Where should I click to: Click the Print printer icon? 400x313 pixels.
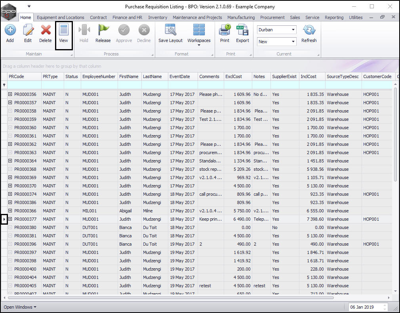[x=225, y=30]
